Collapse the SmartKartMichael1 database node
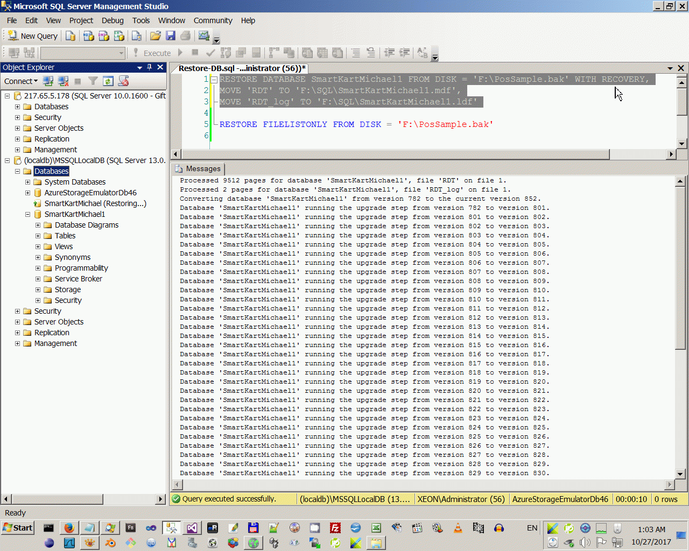Screen dimensions: 689x551 point(27,214)
